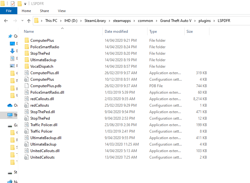The width and height of the screenshot is (250, 183).
Task: Open Pictures icon in sidebar
Action: [12, 66]
